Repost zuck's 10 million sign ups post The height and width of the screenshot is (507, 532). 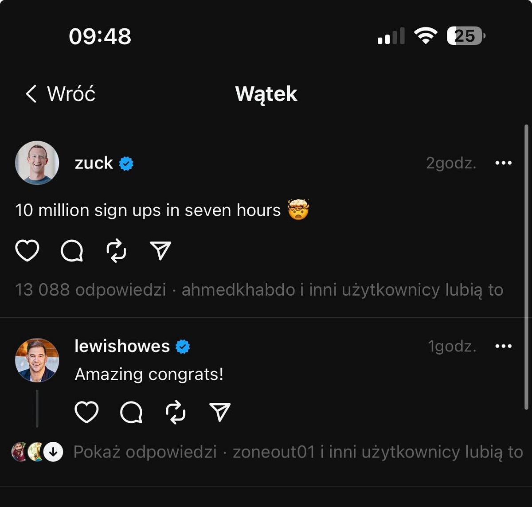116,251
